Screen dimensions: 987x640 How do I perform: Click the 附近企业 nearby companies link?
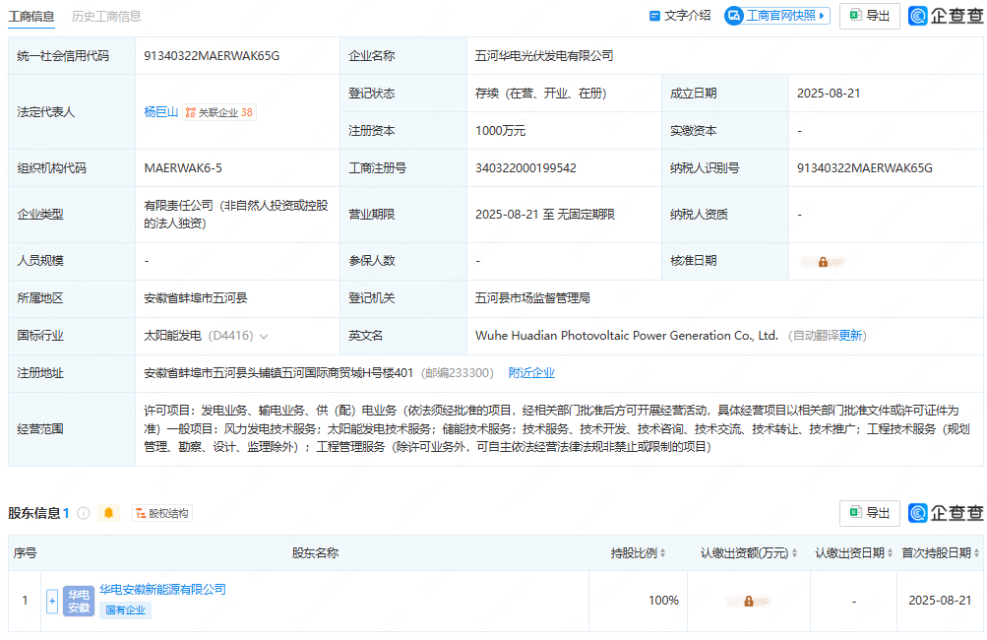click(x=532, y=372)
